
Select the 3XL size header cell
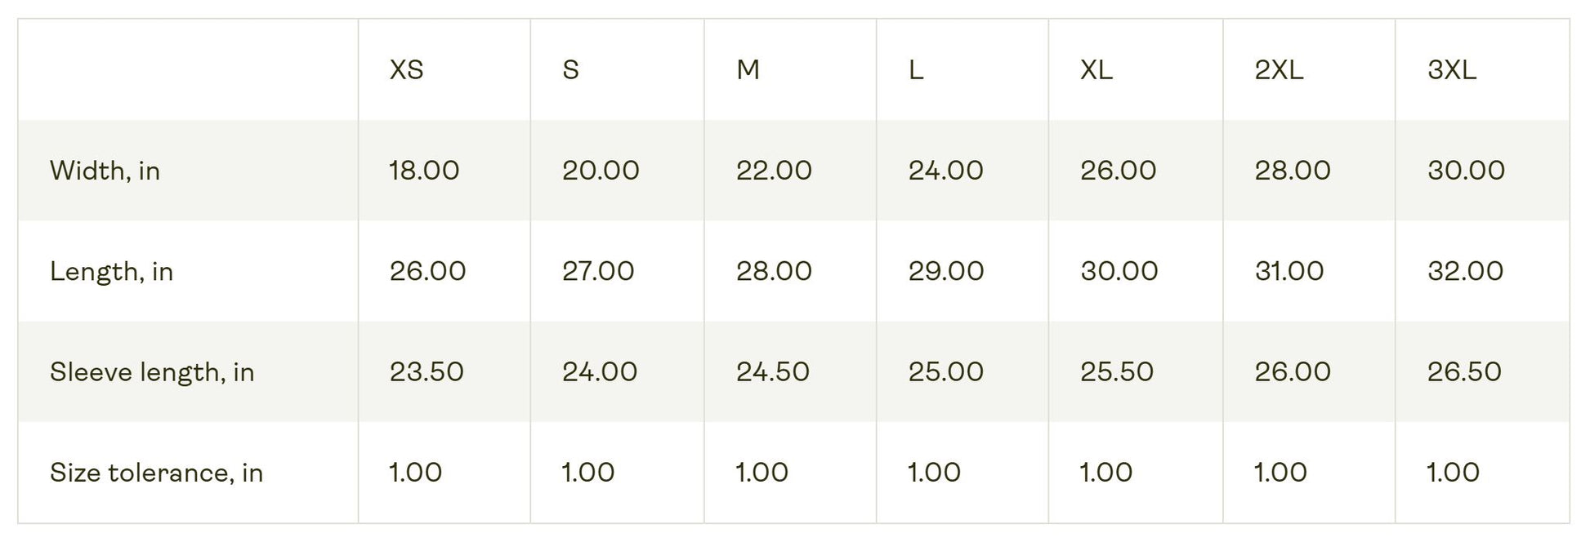click(x=1451, y=70)
